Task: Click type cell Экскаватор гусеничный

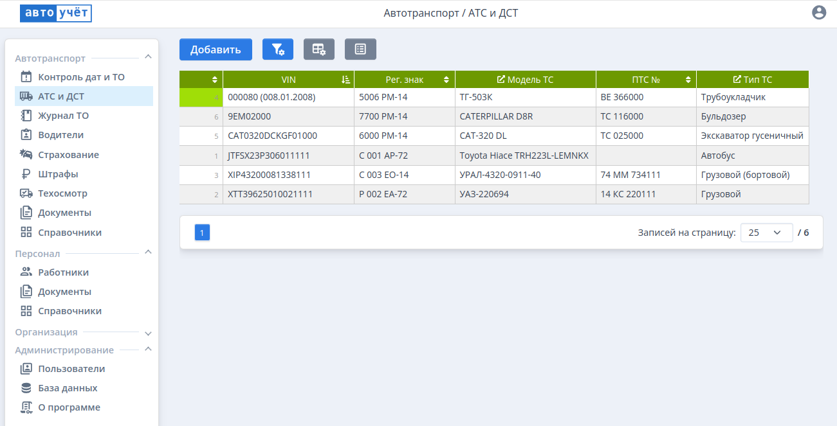Action: (x=753, y=136)
